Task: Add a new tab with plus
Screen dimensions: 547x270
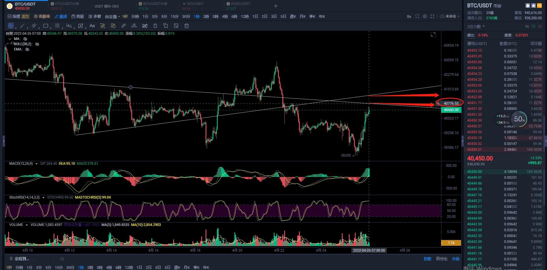Action: [276, 6]
